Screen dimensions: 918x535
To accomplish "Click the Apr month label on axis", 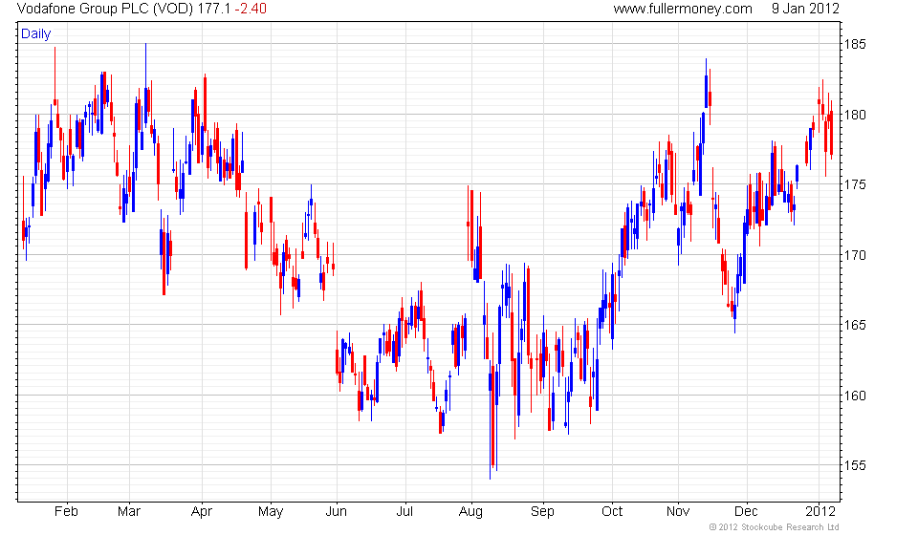I will pos(202,512).
